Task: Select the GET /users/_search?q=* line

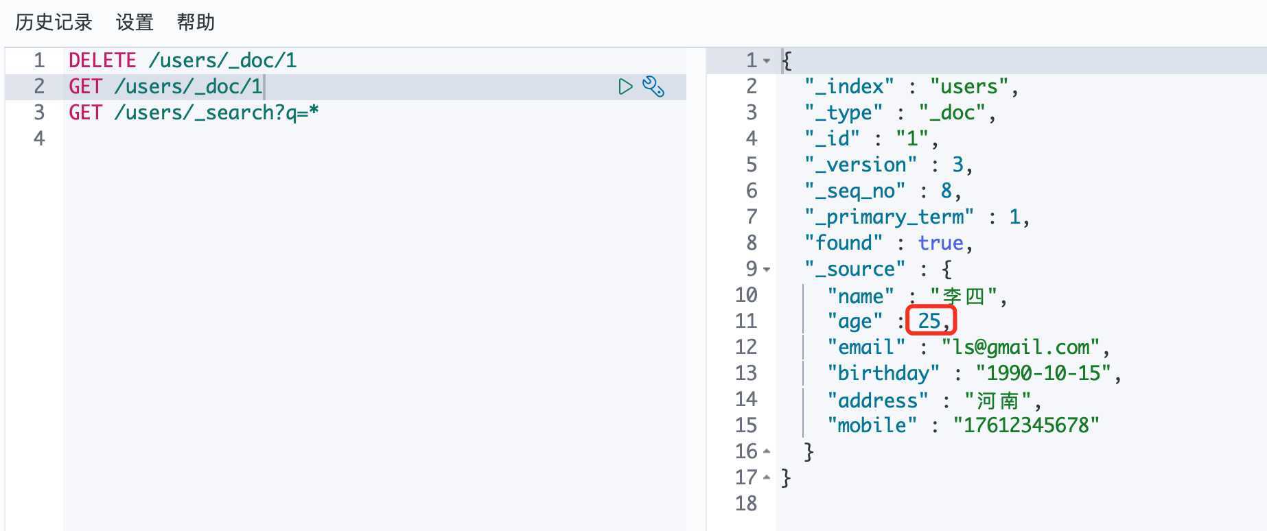Action: [194, 113]
